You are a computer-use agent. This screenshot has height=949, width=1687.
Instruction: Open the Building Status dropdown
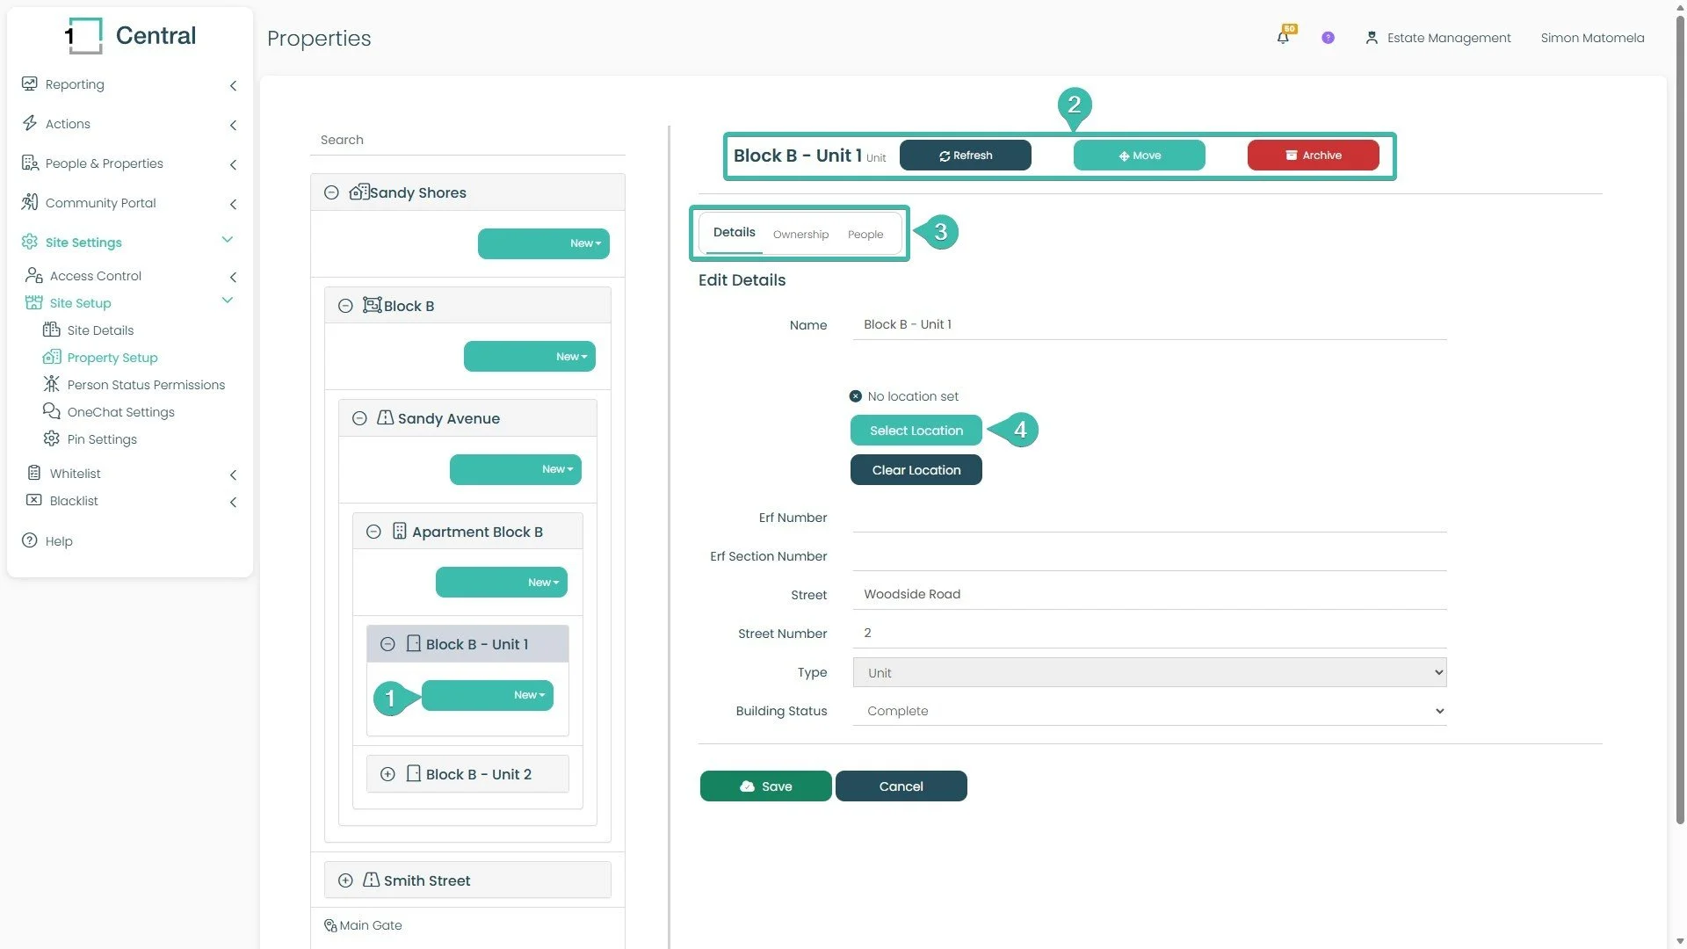pos(1149,711)
